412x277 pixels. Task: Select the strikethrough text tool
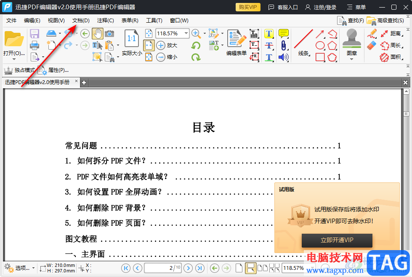click(269, 45)
